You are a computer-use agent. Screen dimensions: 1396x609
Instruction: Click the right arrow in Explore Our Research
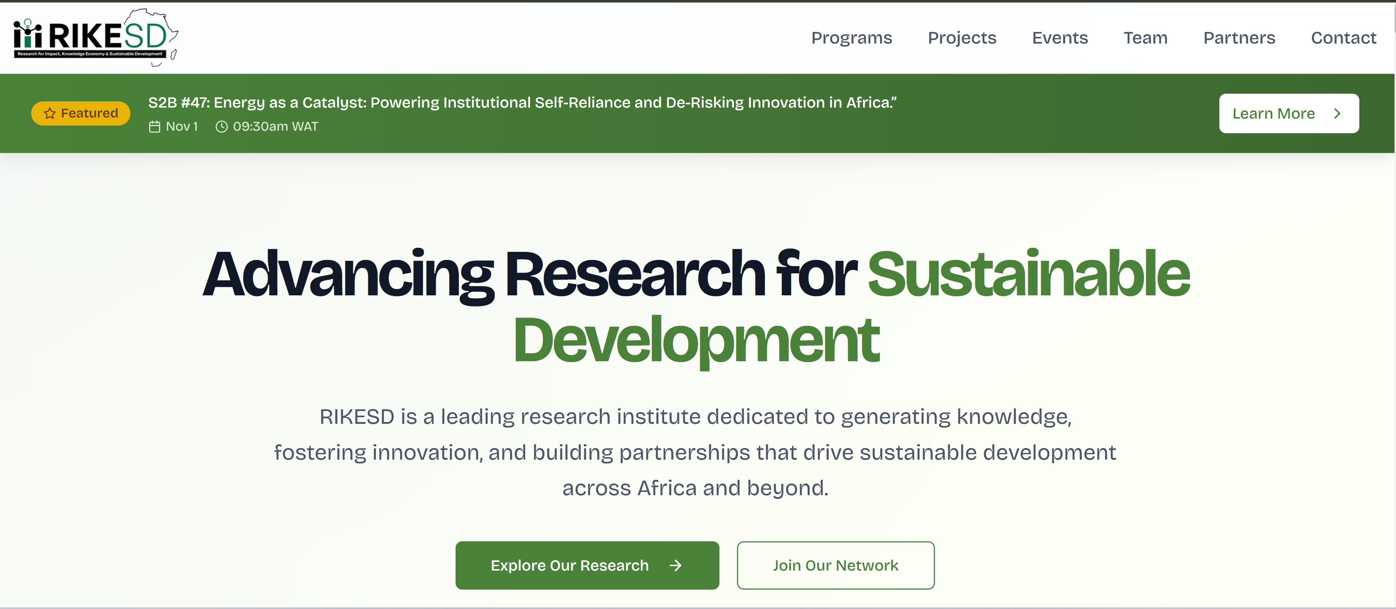click(x=675, y=566)
